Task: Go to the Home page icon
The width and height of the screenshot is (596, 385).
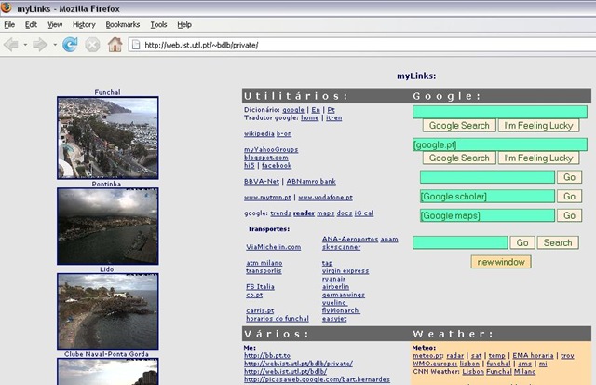Action: (115, 45)
